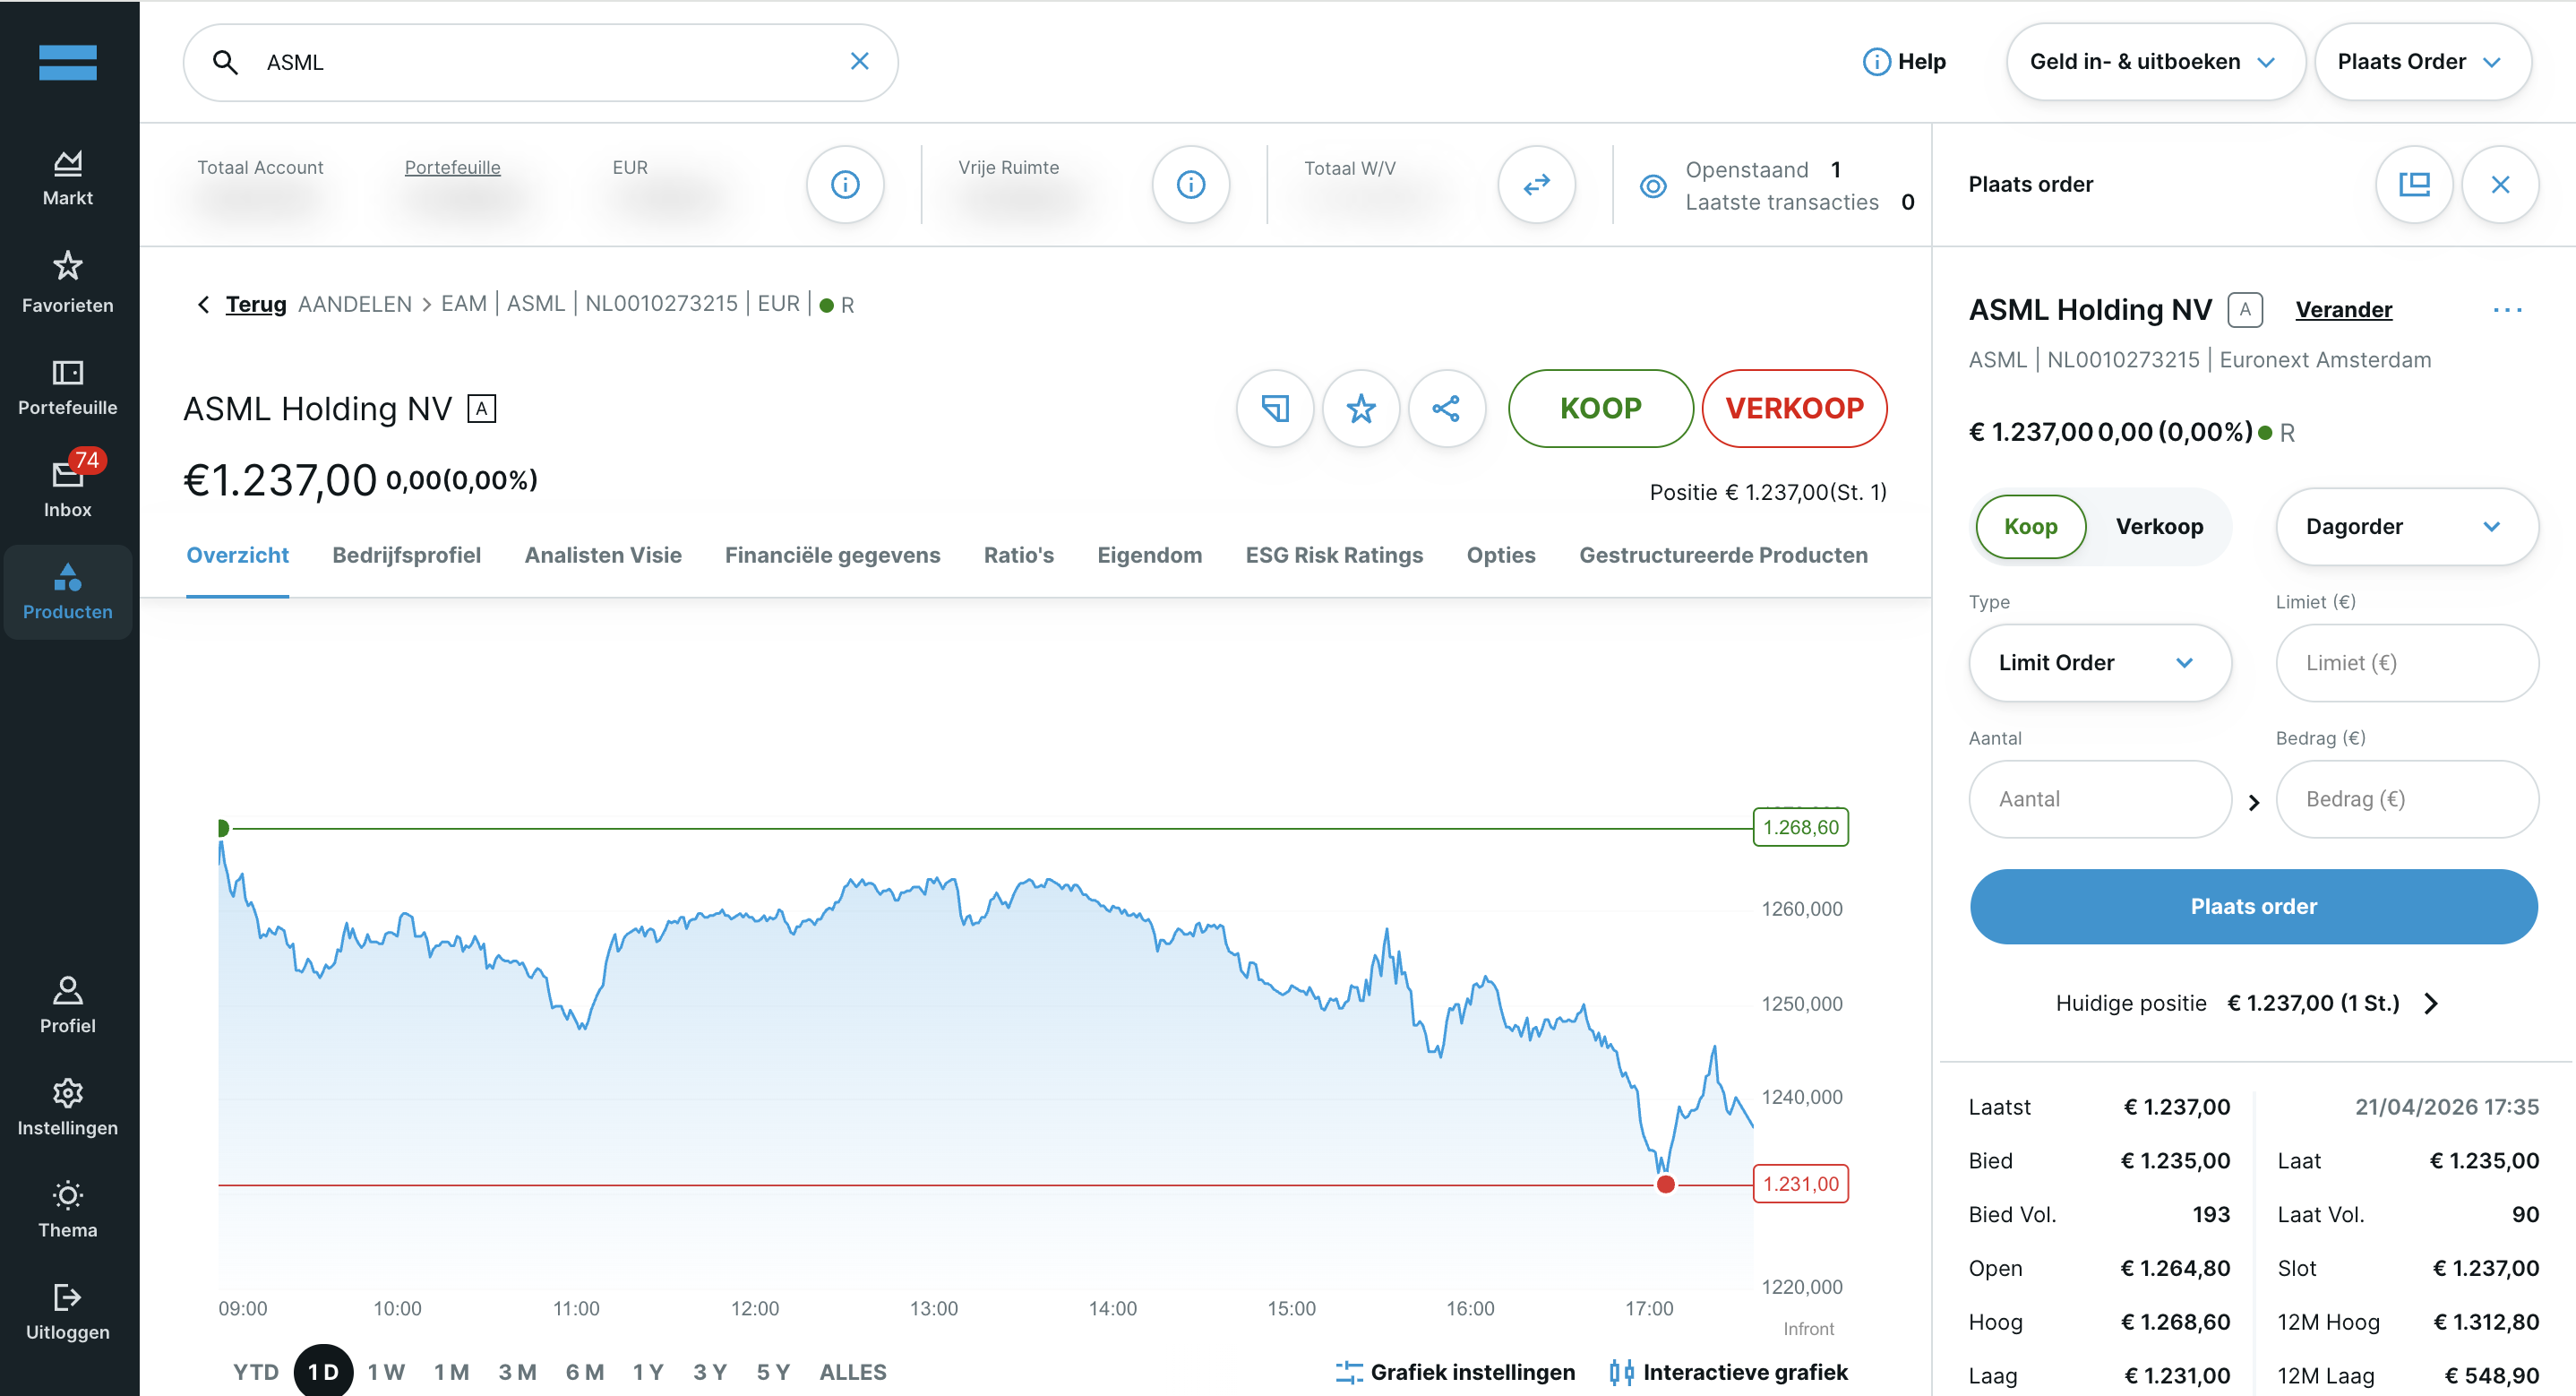Image resolution: width=2576 pixels, height=1396 pixels.
Task: Pop out the Plaats order panel
Action: tap(2414, 184)
